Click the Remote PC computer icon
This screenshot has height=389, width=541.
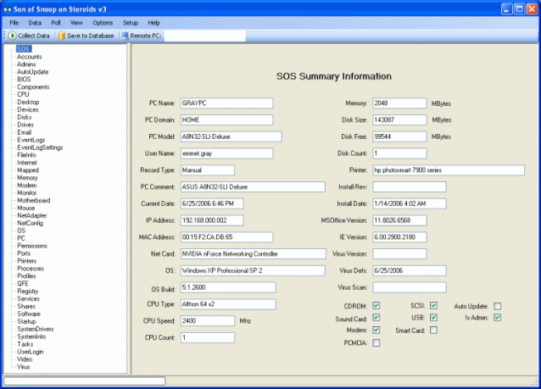click(125, 36)
